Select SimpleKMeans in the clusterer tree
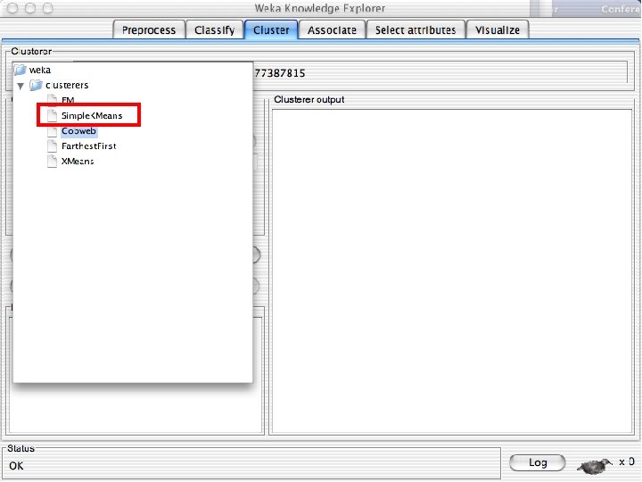This screenshot has height=482, width=642. (92, 115)
